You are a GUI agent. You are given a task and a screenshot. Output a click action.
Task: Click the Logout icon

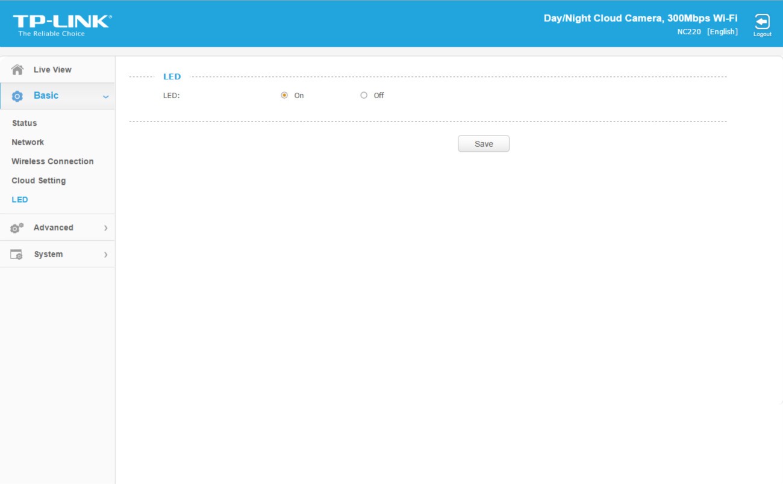click(x=762, y=22)
